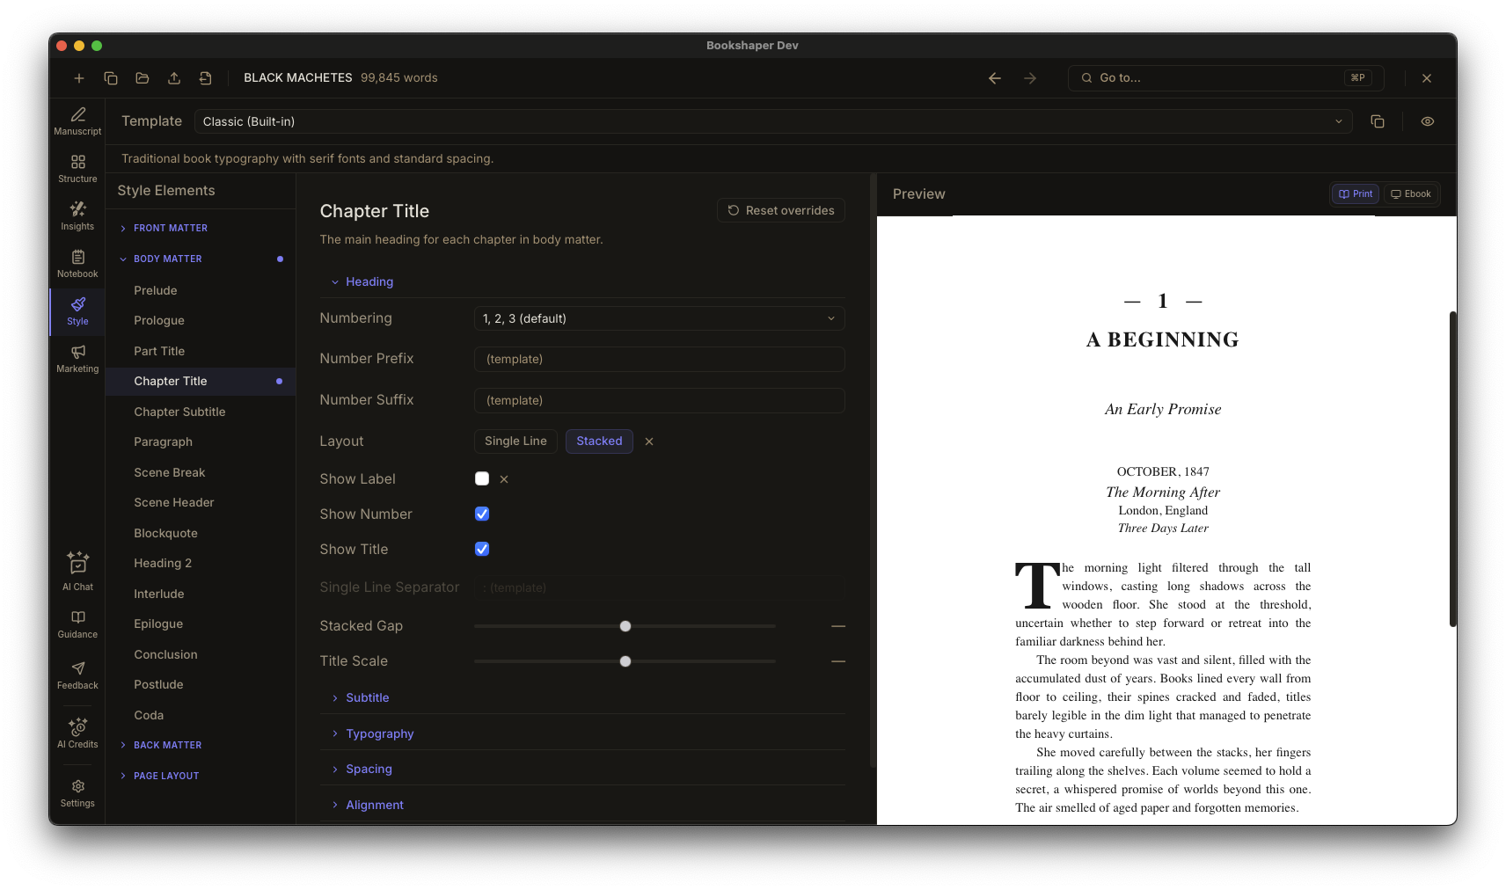
Task: Open Guidance from the sidebar
Action: 77,624
